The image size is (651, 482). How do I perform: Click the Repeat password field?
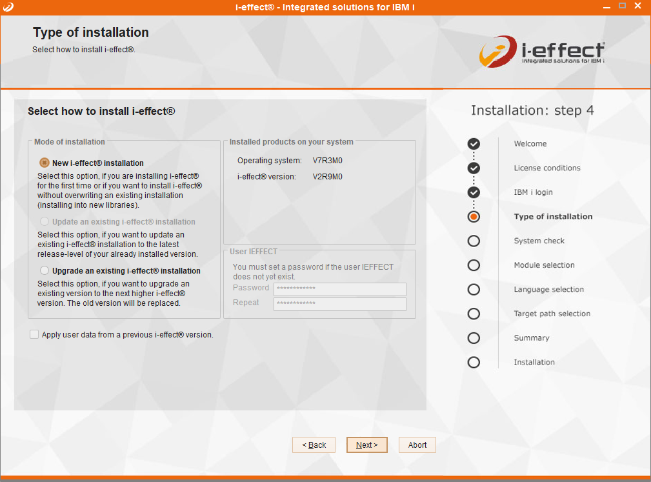coord(339,304)
